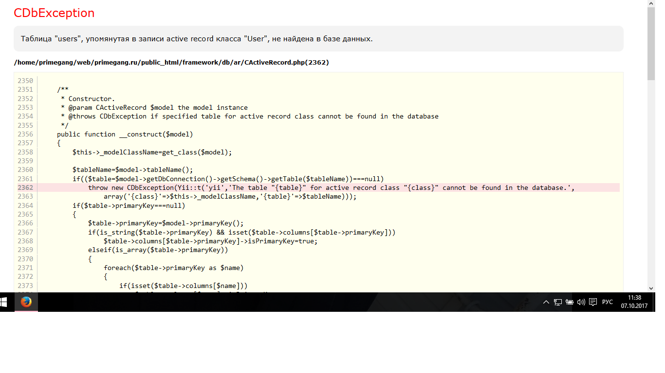Click the vertical scrollbar thumb
665x373 pixels.
[x=651, y=44]
